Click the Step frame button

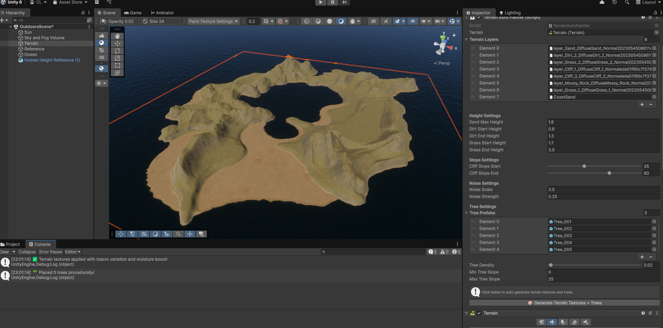click(x=344, y=2)
